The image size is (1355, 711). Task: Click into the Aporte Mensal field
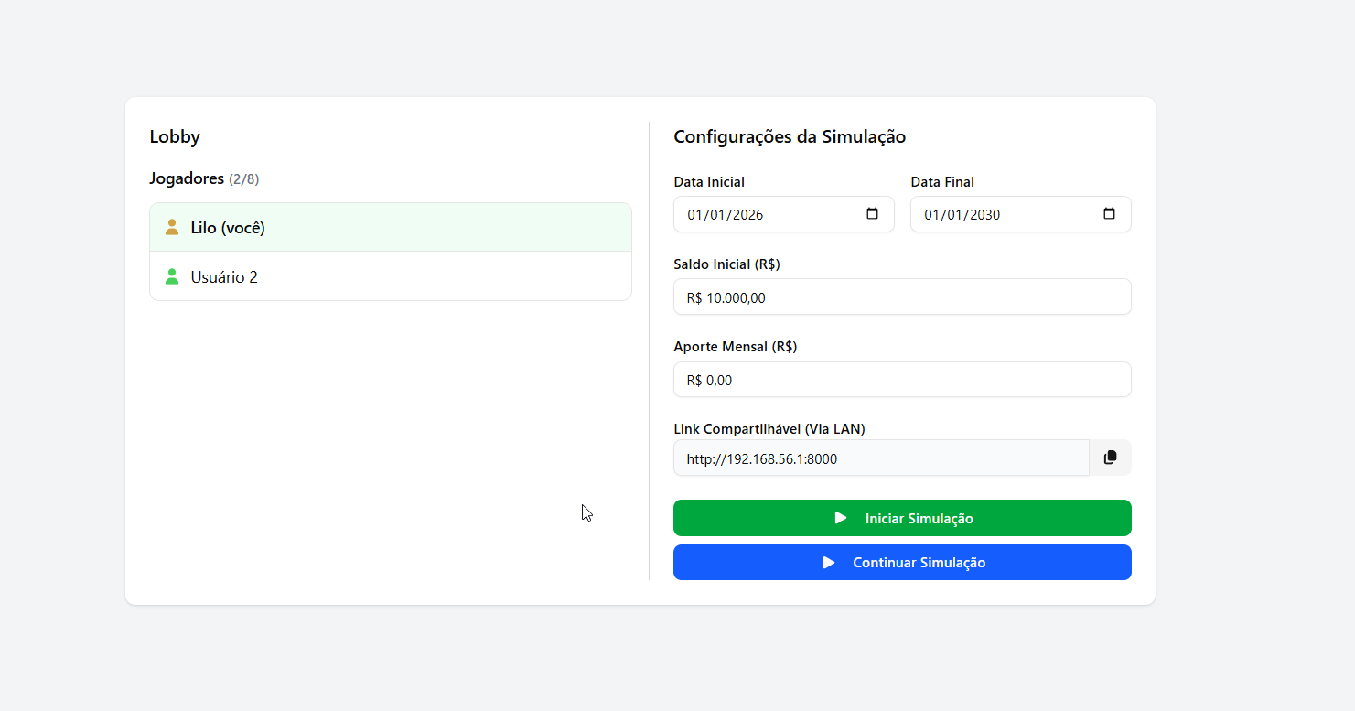pyautogui.click(x=902, y=380)
